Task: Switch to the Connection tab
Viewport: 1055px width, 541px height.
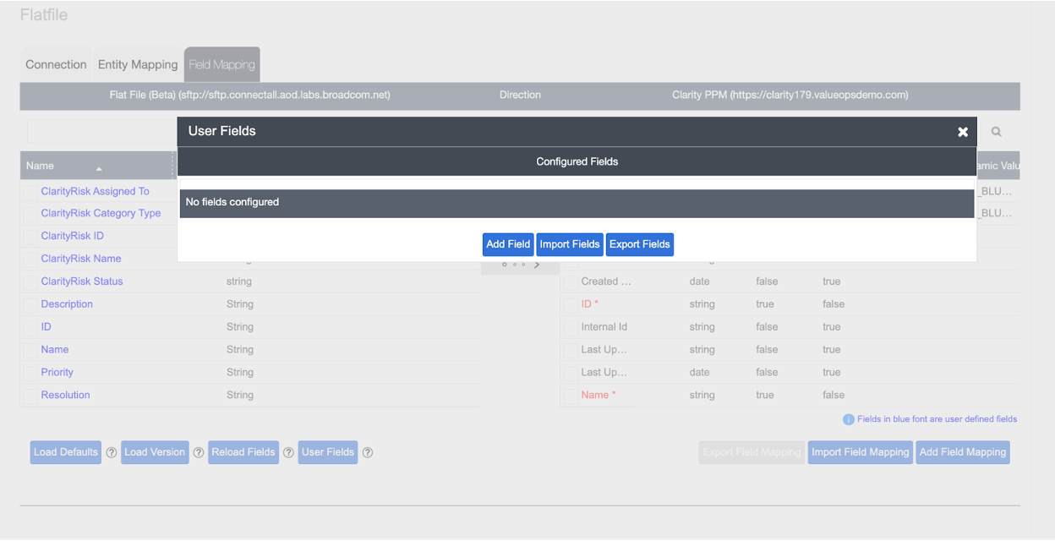Action: pyautogui.click(x=56, y=65)
